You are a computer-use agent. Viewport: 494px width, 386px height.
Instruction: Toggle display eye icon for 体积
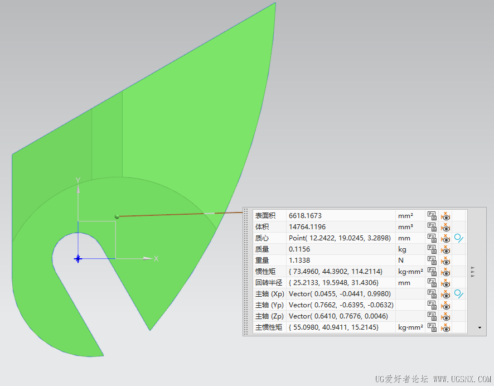(x=445, y=227)
